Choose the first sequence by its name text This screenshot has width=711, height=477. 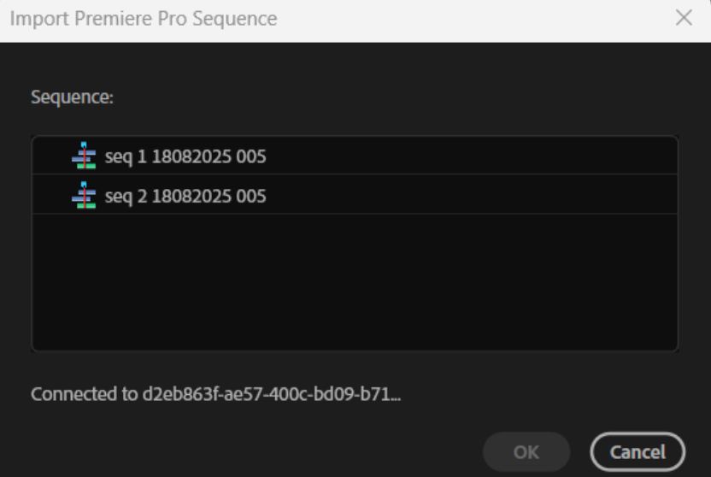(185, 157)
